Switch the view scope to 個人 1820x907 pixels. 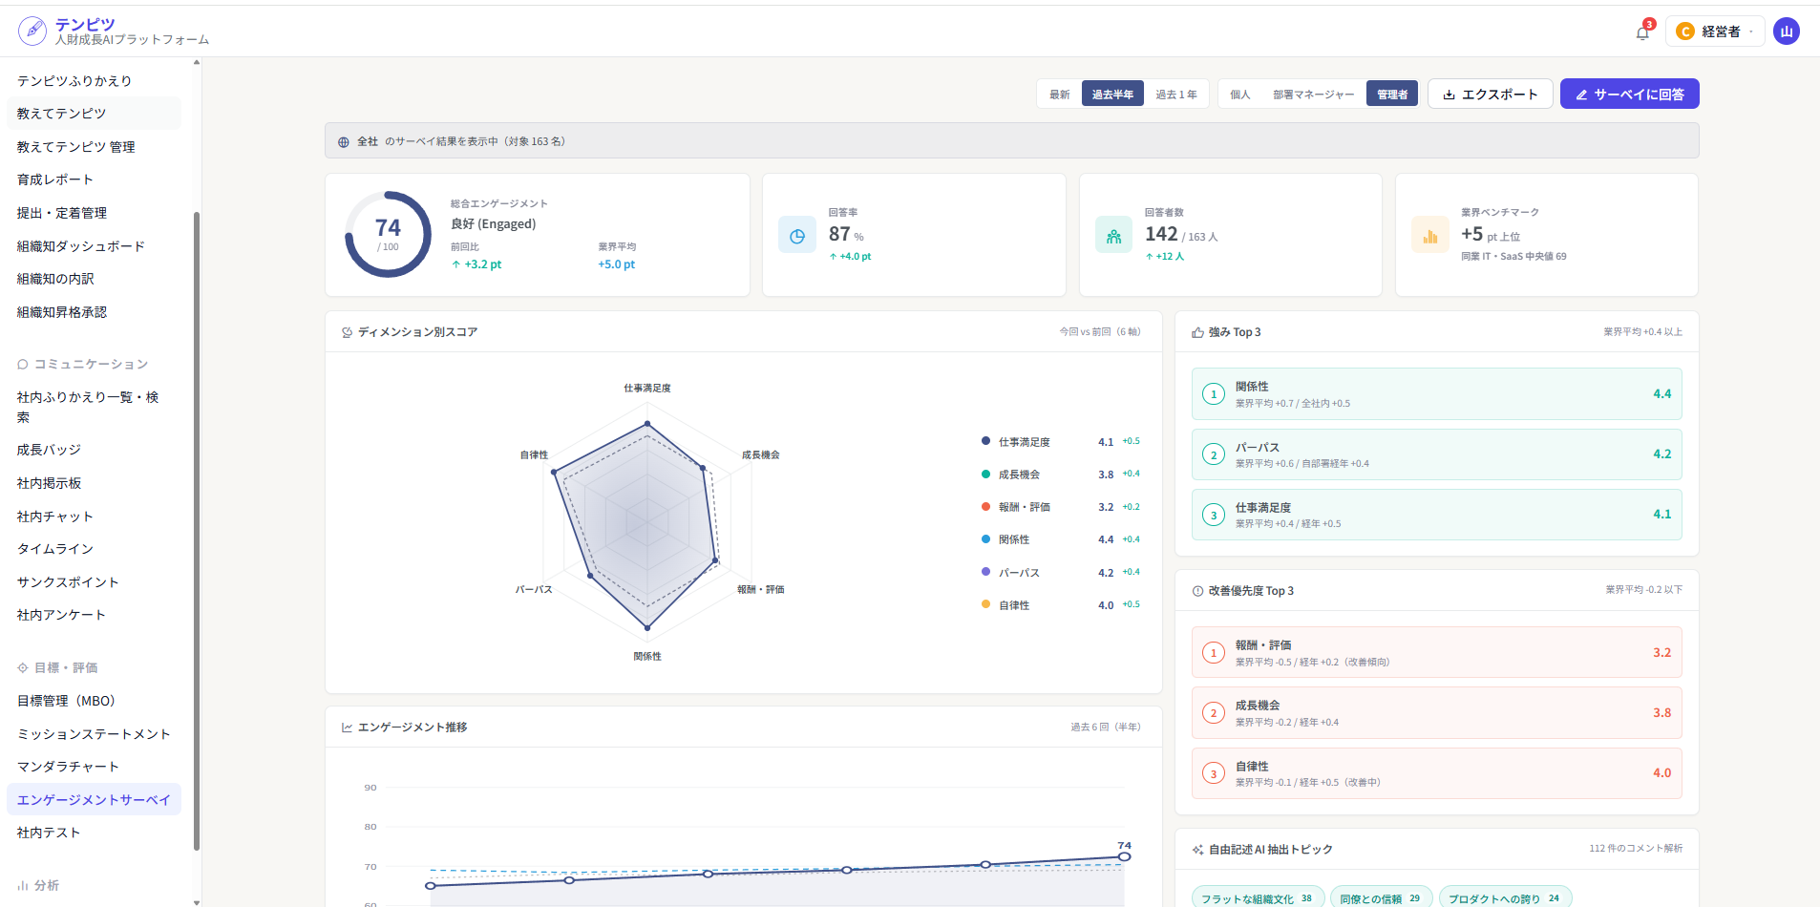tap(1240, 95)
